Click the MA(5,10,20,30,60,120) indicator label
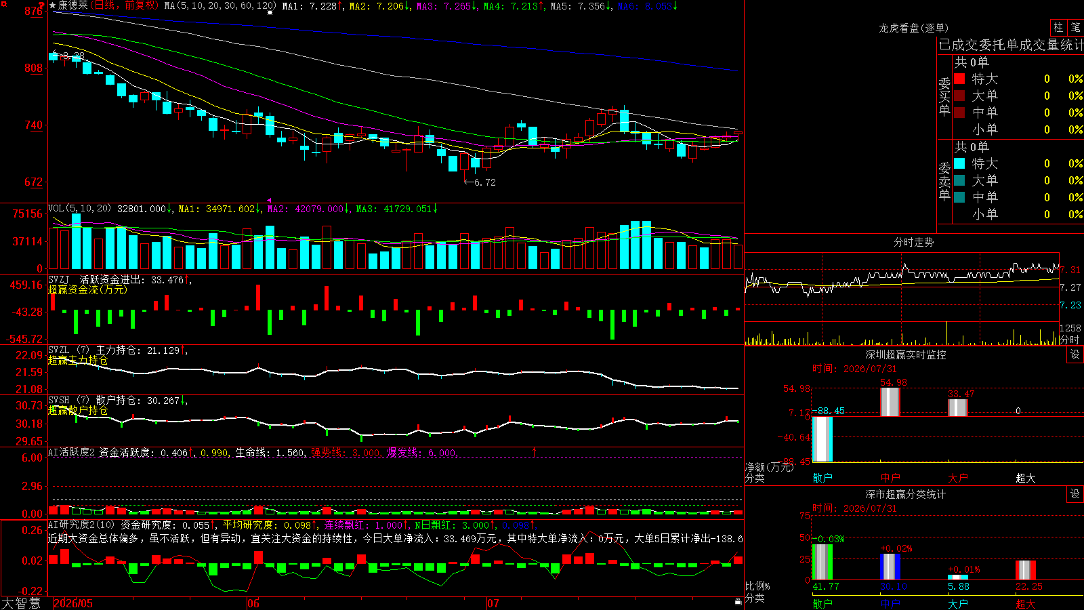Image resolution: width=1084 pixels, height=610 pixels. pyautogui.click(x=220, y=5)
